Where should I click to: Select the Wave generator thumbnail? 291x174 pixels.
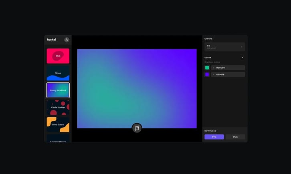(x=58, y=73)
